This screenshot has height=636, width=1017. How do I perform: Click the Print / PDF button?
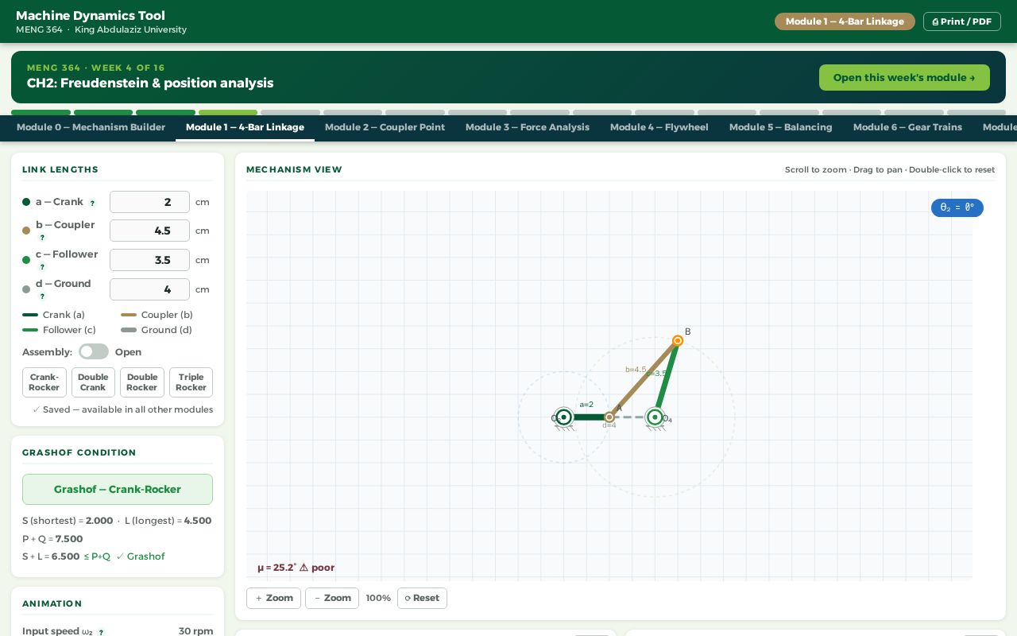[x=961, y=21]
